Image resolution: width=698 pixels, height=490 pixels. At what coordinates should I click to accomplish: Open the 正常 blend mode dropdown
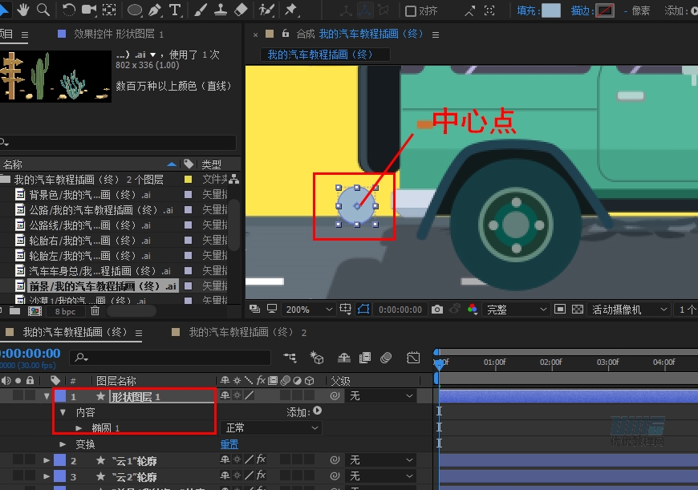pyautogui.click(x=270, y=428)
